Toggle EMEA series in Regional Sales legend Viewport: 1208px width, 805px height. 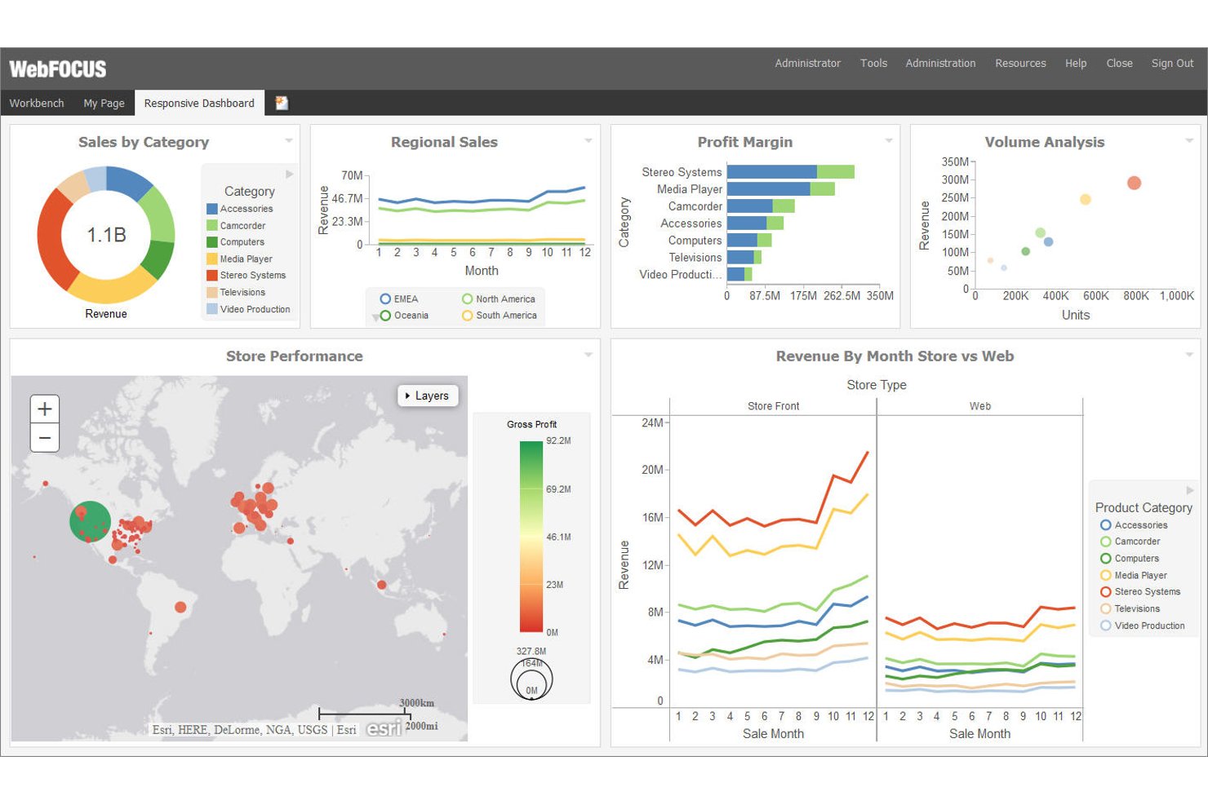[x=399, y=299]
